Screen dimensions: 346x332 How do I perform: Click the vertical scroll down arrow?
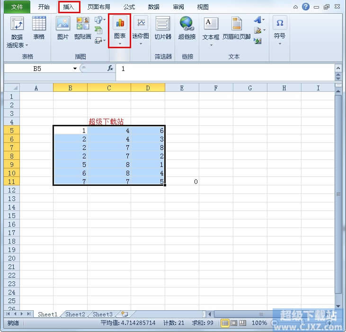(338, 306)
